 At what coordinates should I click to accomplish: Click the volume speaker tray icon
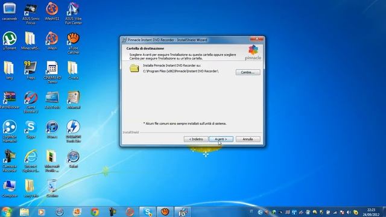tap(349, 212)
